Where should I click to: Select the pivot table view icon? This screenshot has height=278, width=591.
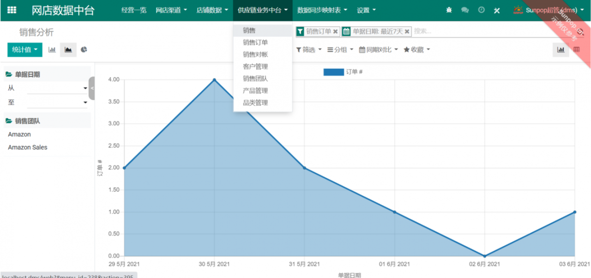(x=577, y=50)
